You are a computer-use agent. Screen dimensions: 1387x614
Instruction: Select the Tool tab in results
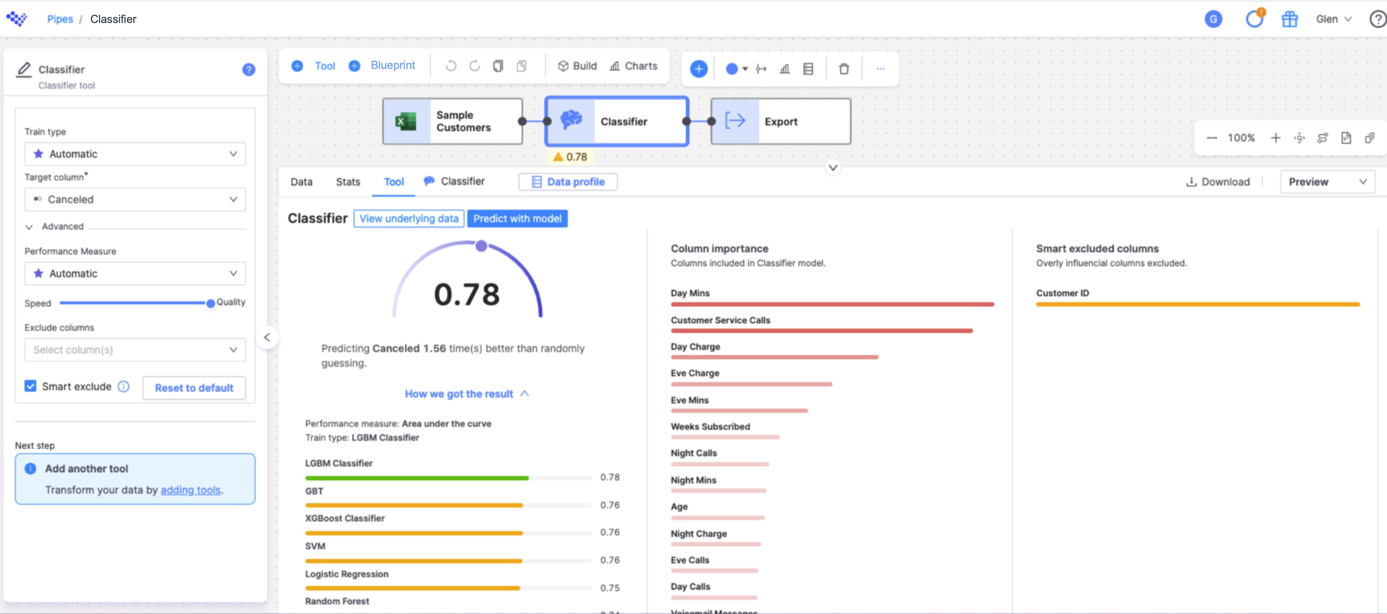click(x=394, y=181)
